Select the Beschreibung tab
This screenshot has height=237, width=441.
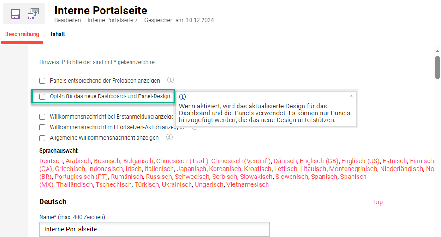22,34
